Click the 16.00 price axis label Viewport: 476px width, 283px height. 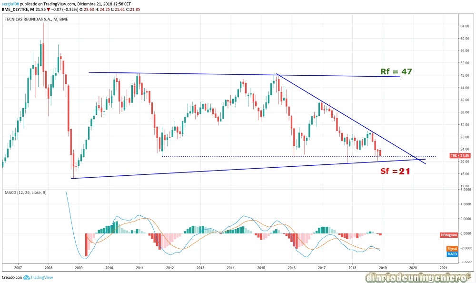(x=465, y=174)
